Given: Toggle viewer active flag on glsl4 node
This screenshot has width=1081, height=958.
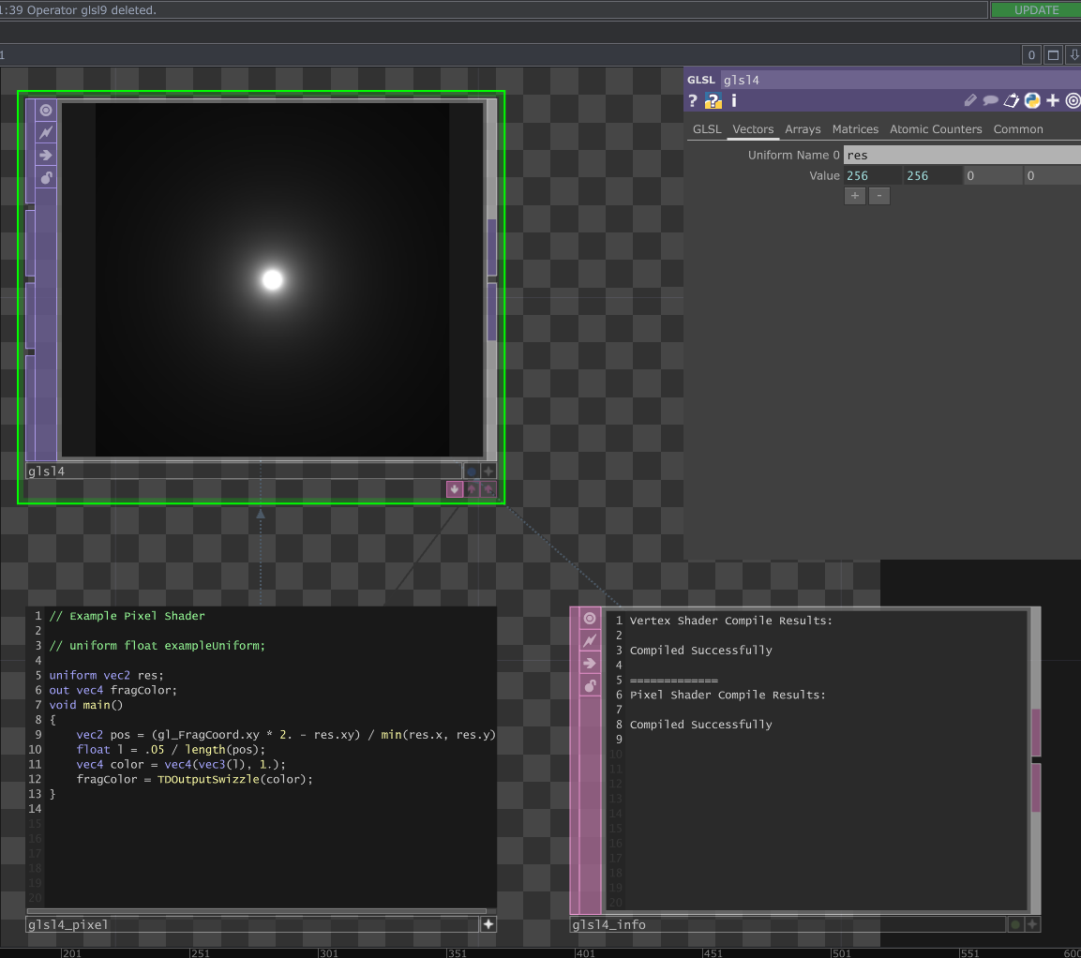Looking at the screenshot, I should 46,110.
